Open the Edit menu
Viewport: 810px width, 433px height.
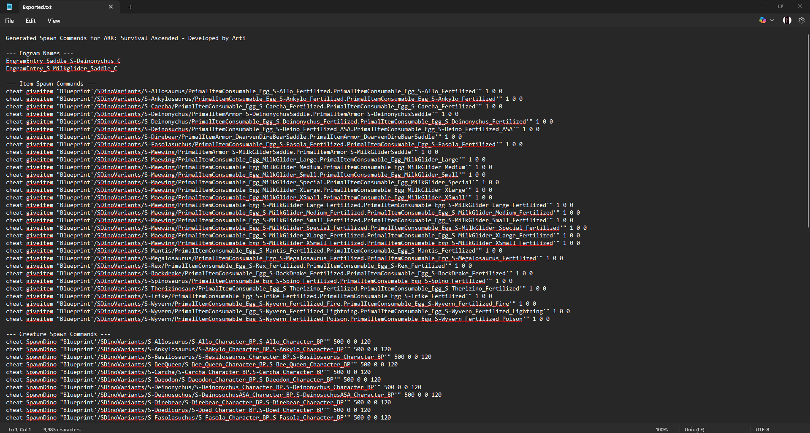(x=30, y=21)
